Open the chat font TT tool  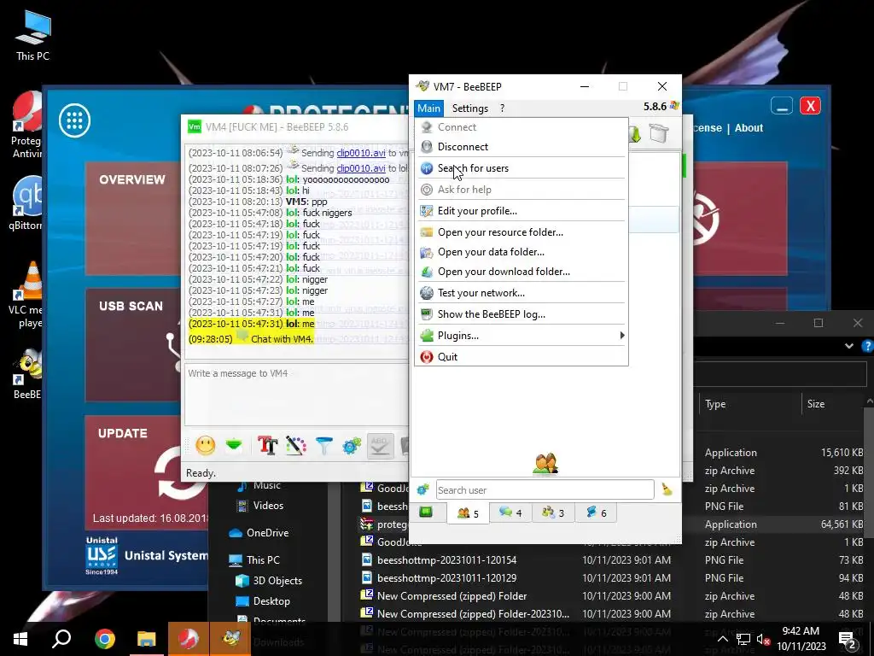pos(267,445)
